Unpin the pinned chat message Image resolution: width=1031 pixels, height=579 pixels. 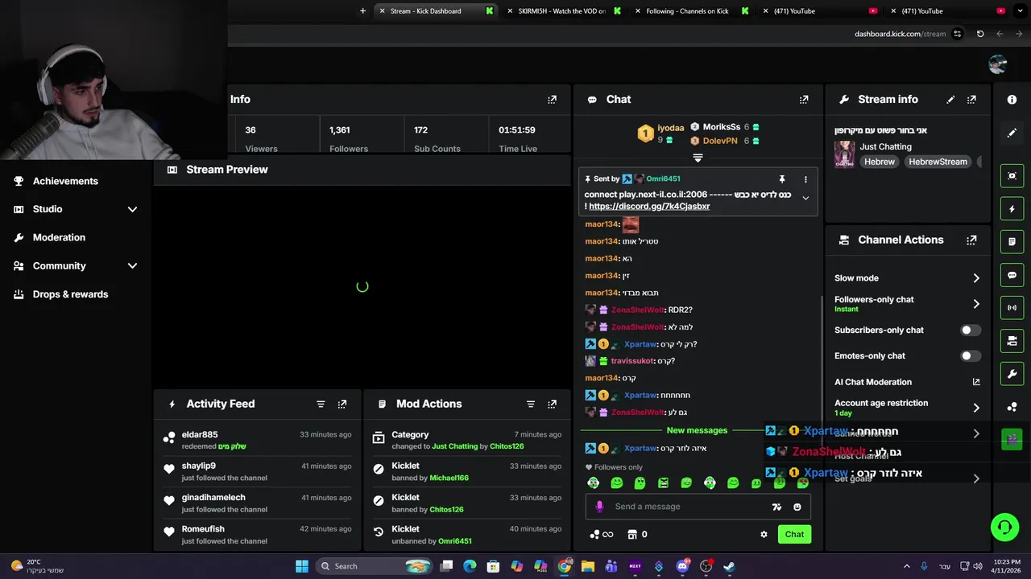pyautogui.click(x=781, y=179)
